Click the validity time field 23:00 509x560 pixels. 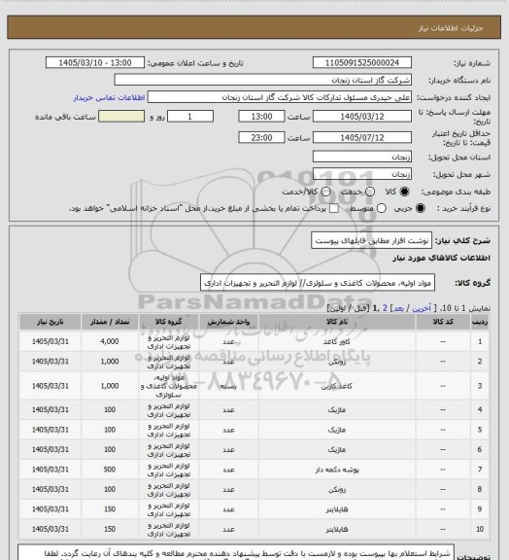(x=261, y=137)
